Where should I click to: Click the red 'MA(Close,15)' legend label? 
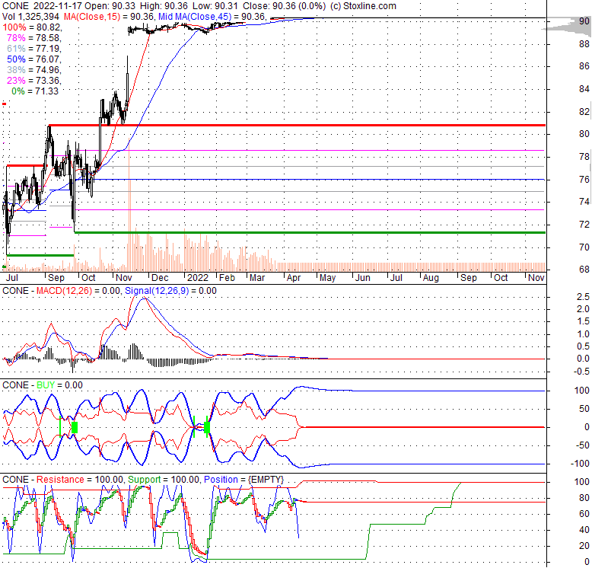[92, 17]
